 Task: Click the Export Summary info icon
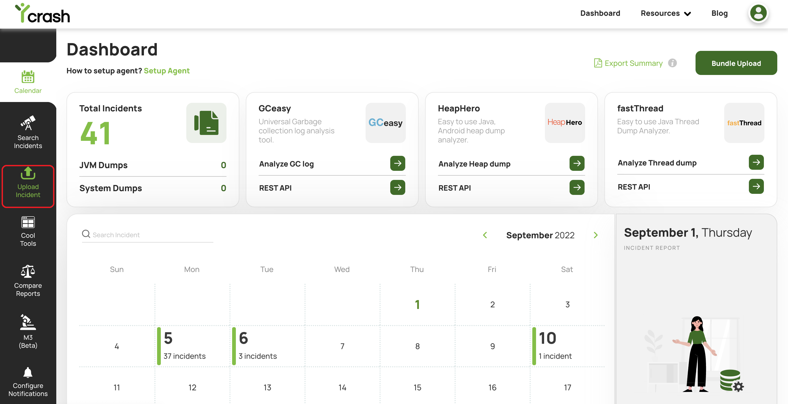(x=672, y=63)
